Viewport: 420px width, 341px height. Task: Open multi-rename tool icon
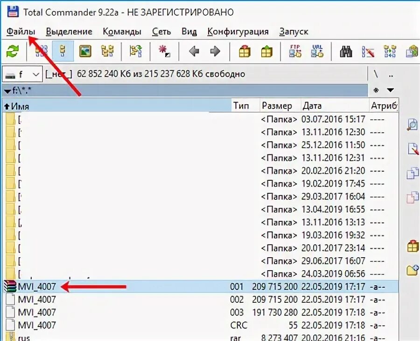pos(368,51)
